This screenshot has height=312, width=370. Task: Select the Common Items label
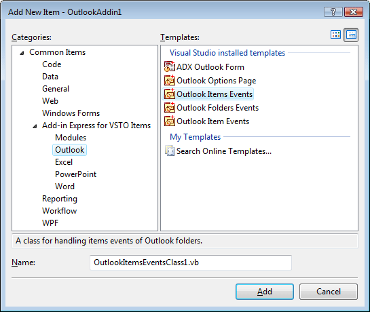click(57, 52)
